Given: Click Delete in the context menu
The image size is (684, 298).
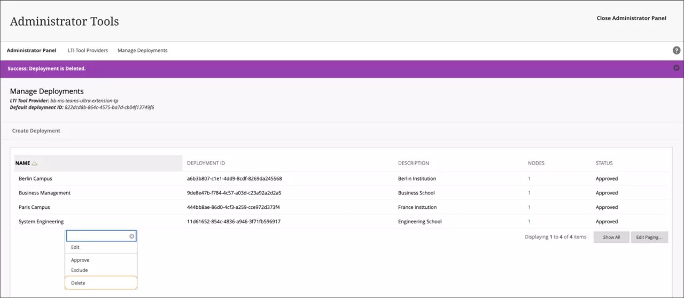Looking at the screenshot, I should click(78, 283).
